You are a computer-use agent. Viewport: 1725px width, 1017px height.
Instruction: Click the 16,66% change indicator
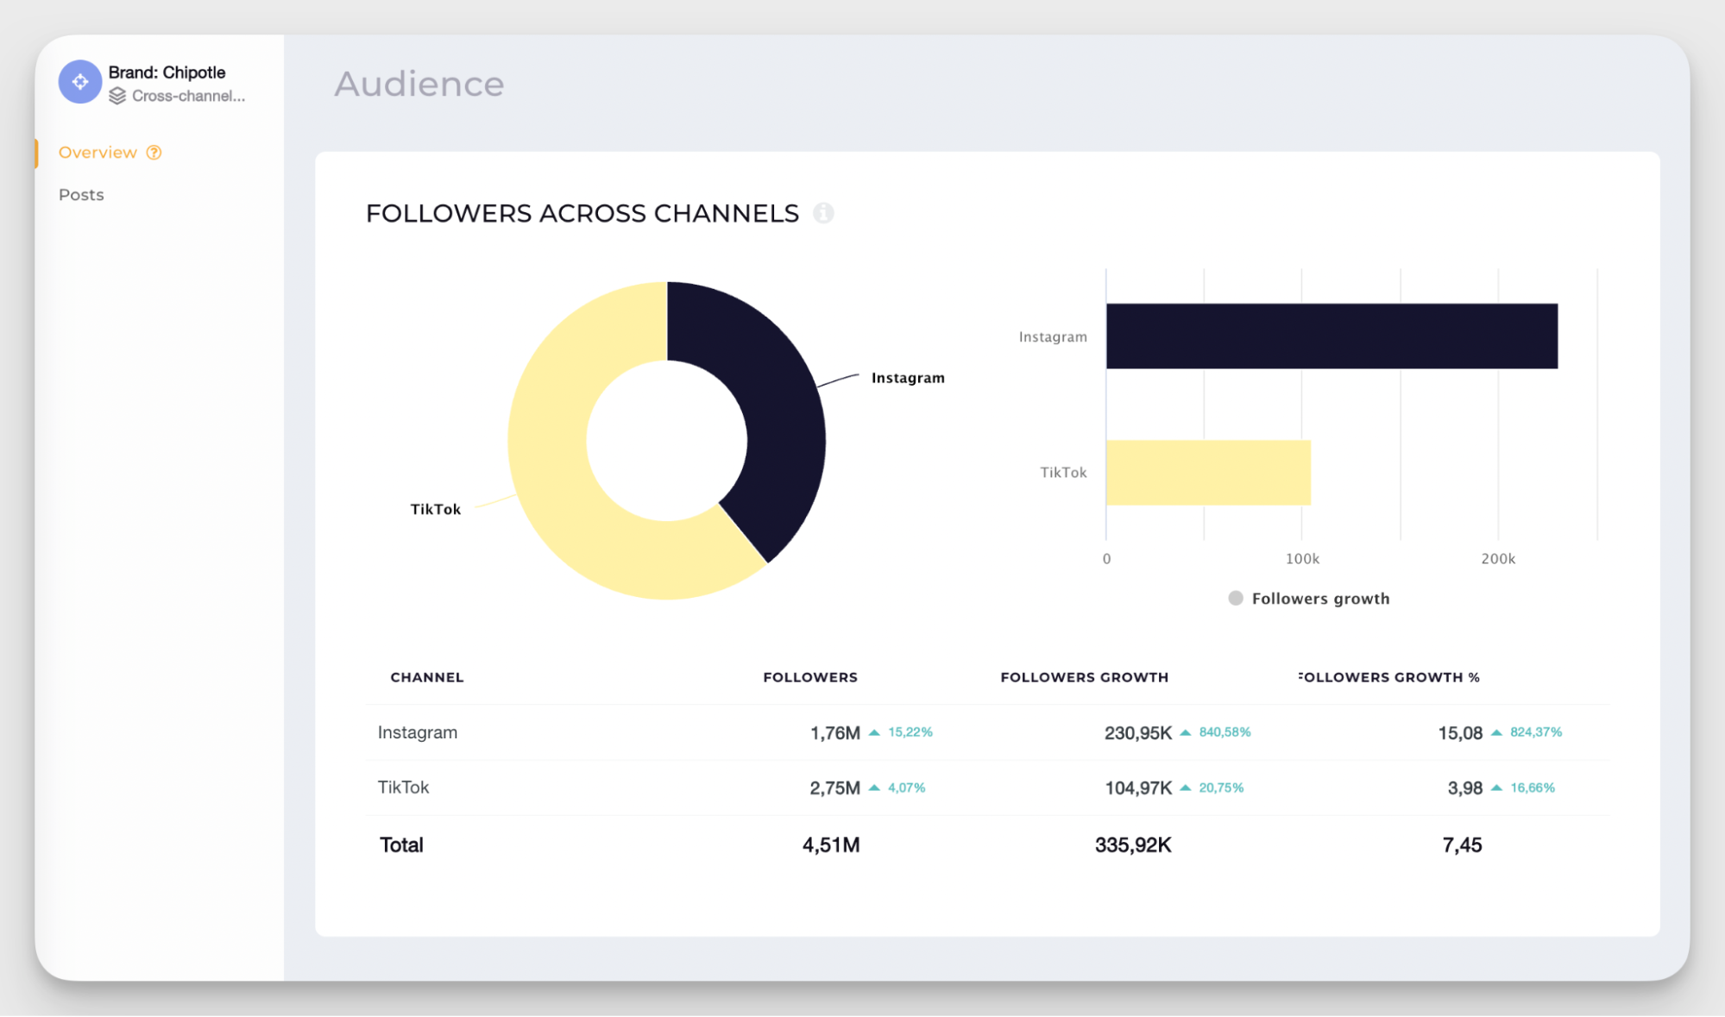[x=1533, y=788]
